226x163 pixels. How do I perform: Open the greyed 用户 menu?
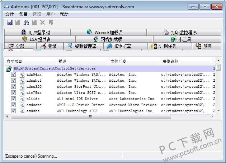point(51,14)
